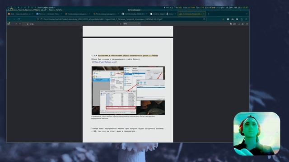289x162 pixels.
Task: Switch to the GitHub Hortik study tab
Action: [x=135, y=14]
